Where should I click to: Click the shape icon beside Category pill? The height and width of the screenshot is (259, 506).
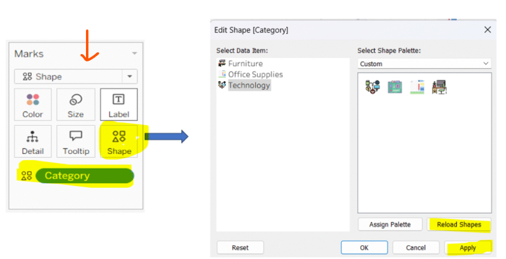pyautogui.click(x=26, y=176)
